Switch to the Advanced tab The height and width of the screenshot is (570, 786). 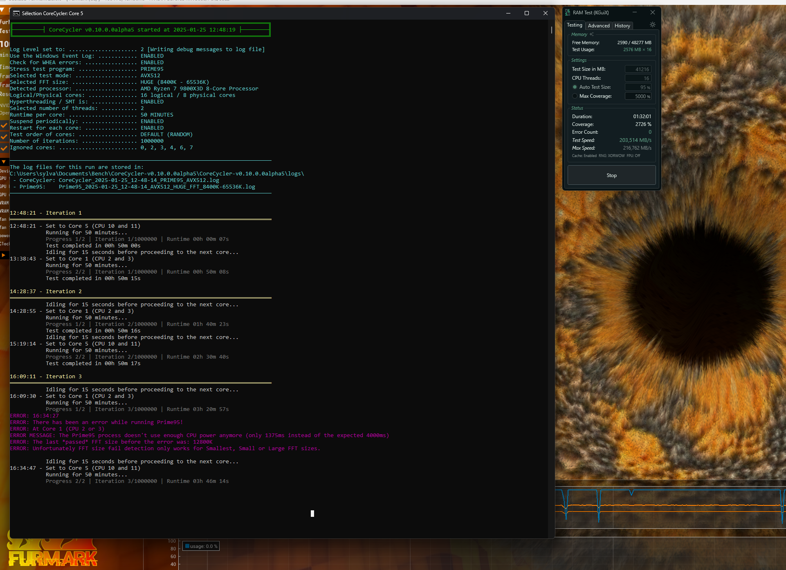coord(599,26)
